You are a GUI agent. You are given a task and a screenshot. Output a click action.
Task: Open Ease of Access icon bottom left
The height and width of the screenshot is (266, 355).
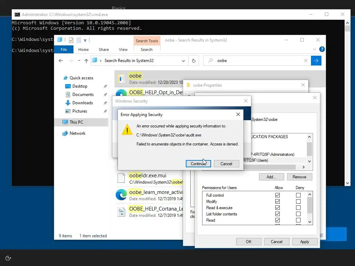pos(8,258)
